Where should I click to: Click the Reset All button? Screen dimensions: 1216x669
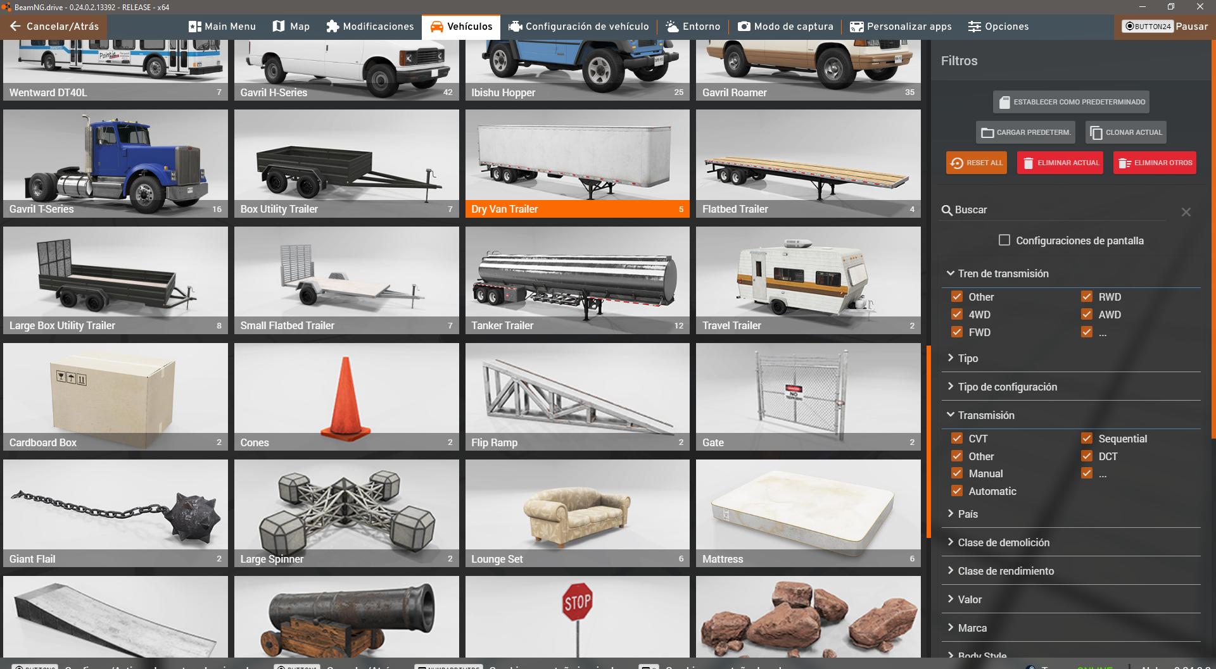point(977,163)
